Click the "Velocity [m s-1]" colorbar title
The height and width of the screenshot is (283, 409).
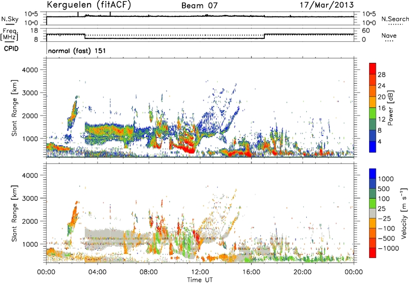tap(404, 213)
